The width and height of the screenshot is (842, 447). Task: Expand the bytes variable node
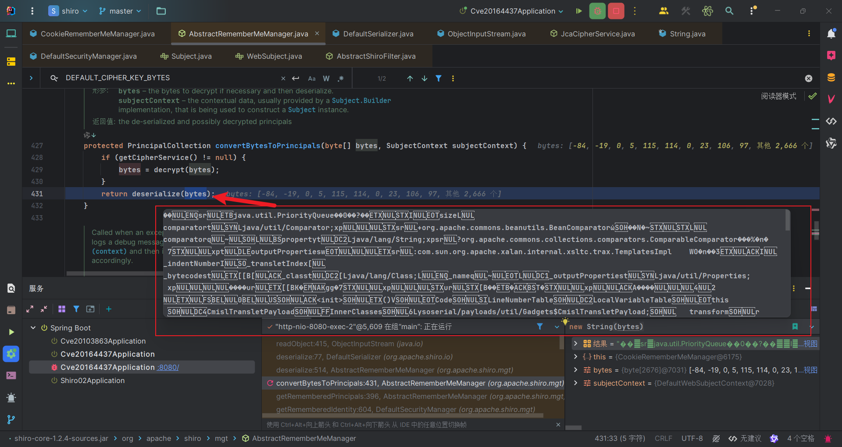(576, 370)
